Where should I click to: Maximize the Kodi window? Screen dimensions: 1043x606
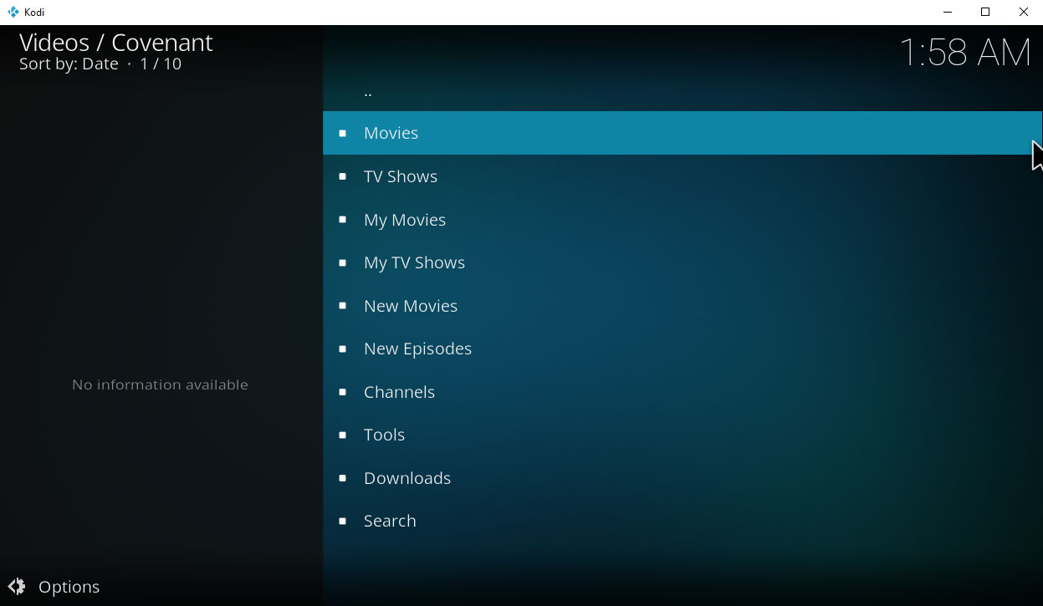985,12
